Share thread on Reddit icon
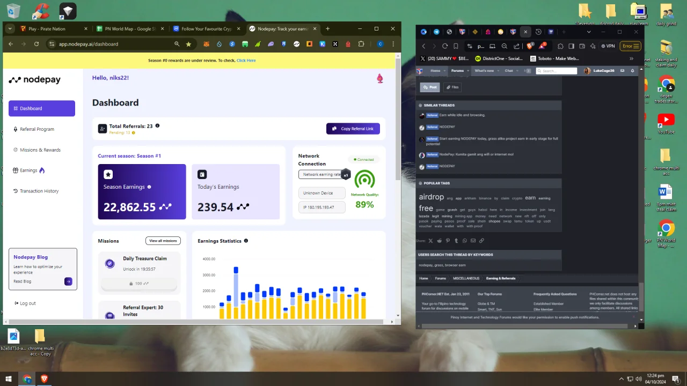Viewport: 687px width, 386px height. pyautogui.click(x=440, y=241)
